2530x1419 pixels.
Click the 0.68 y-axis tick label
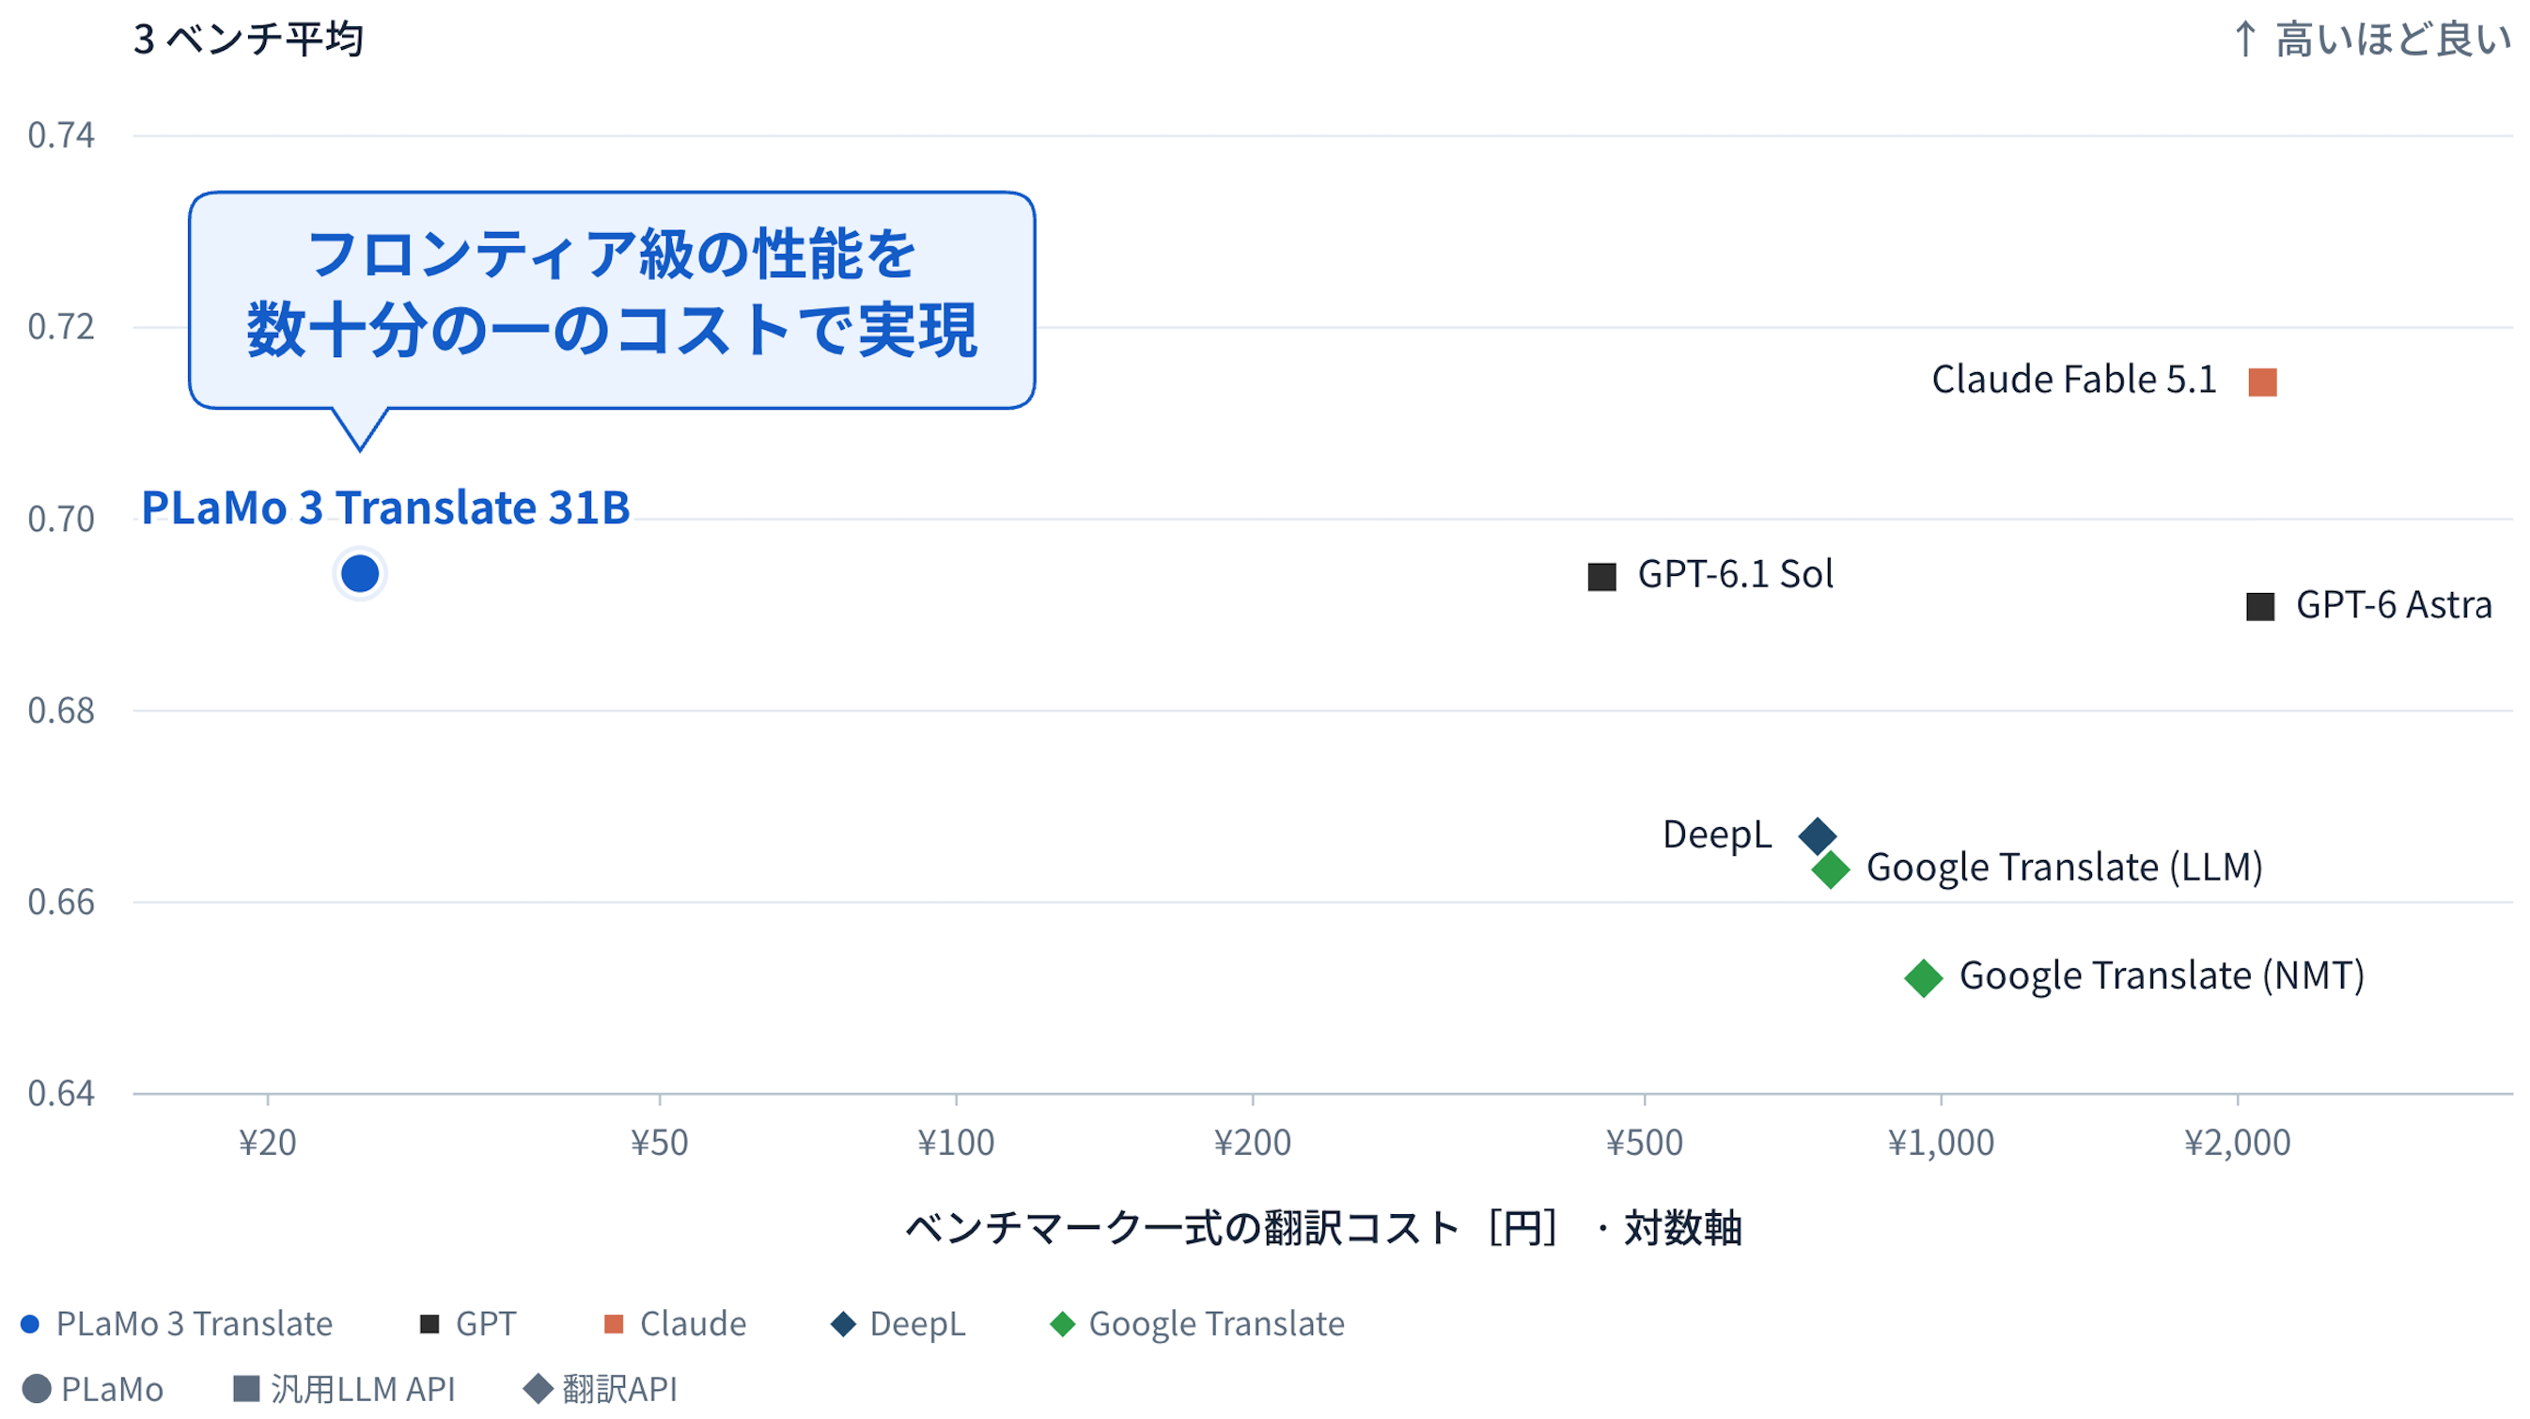[x=61, y=711]
